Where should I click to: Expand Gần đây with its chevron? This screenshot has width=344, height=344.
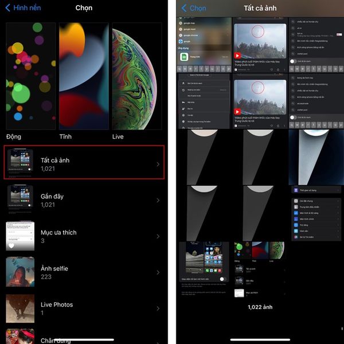click(158, 200)
